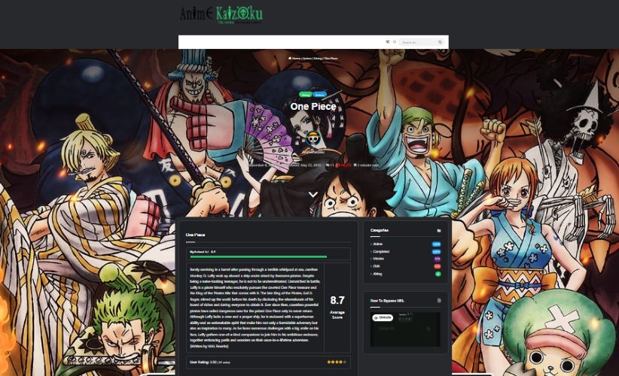Click the down chevron scroll arrow
The height and width of the screenshot is (376, 619).
(313, 194)
